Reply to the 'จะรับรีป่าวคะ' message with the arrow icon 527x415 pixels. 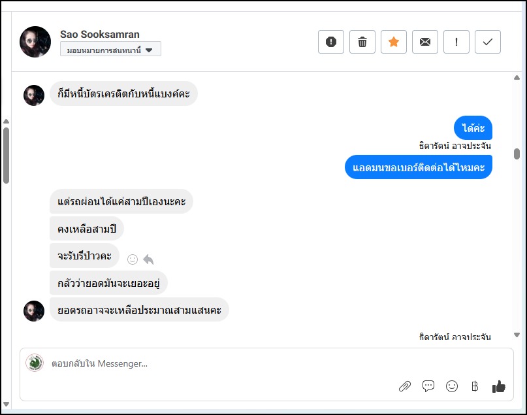click(148, 259)
